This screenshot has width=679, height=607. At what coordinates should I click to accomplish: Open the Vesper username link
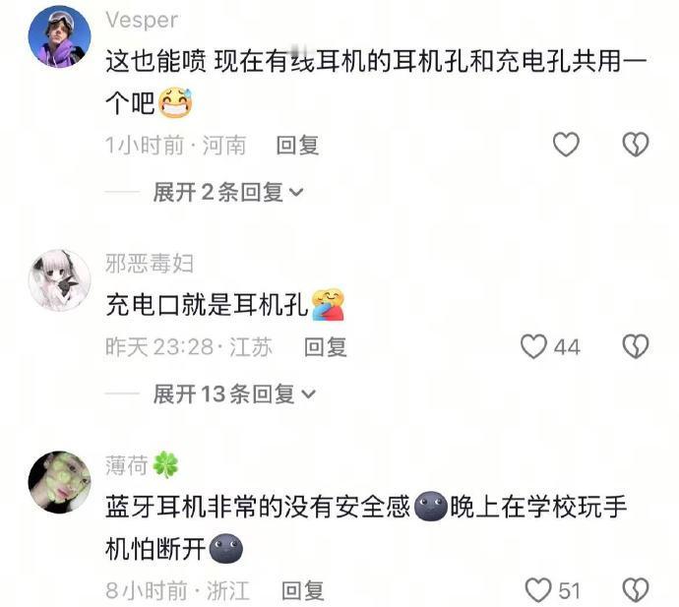[x=142, y=20]
